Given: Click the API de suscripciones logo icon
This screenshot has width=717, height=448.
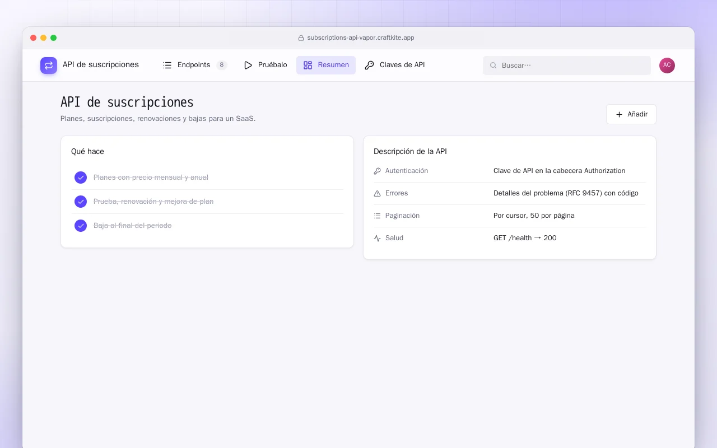Looking at the screenshot, I should click(x=49, y=66).
